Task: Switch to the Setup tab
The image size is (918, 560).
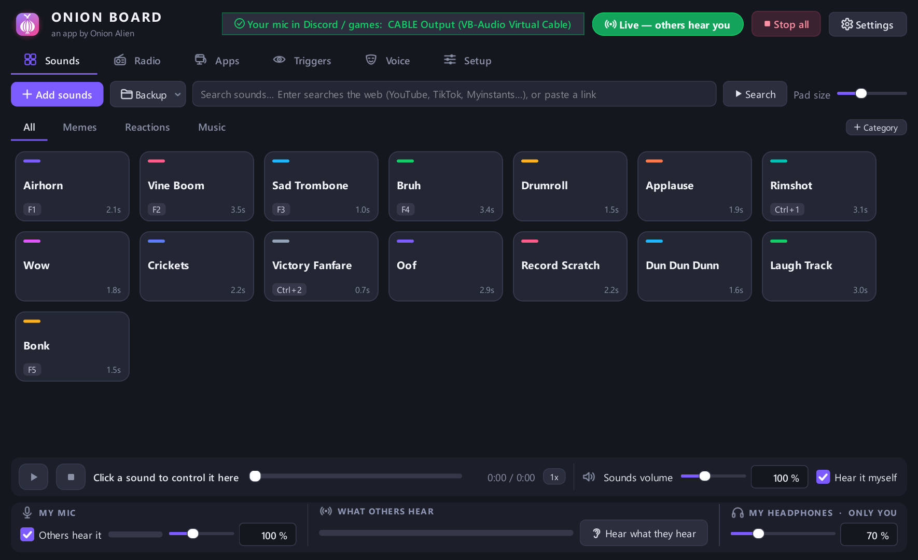Action: point(467,61)
